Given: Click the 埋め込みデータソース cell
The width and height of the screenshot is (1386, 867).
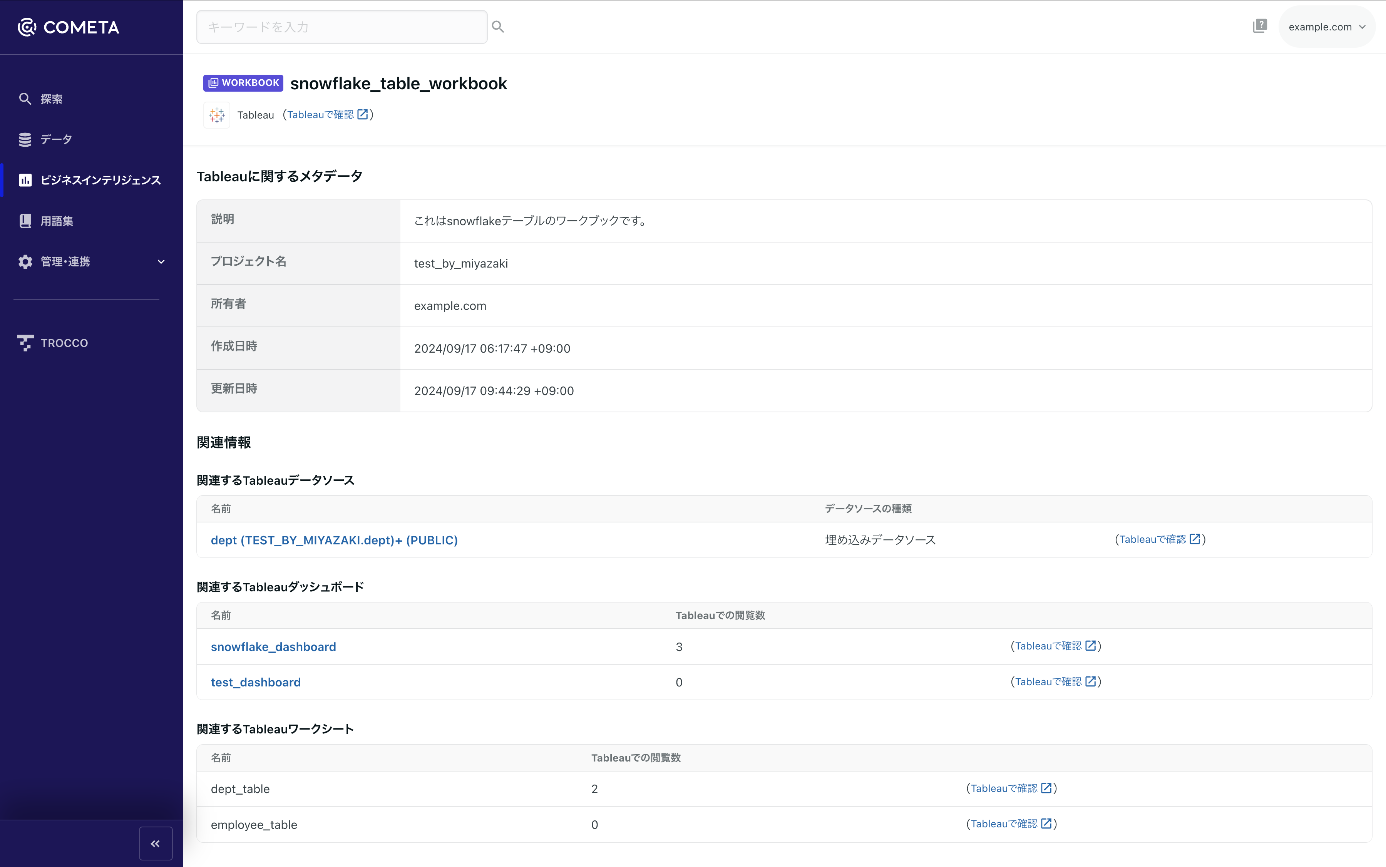Looking at the screenshot, I should click(880, 540).
